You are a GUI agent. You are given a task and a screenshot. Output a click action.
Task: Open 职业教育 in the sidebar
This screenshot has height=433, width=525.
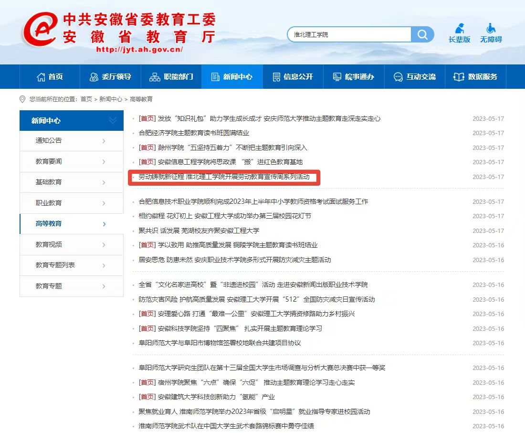(x=49, y=203)
